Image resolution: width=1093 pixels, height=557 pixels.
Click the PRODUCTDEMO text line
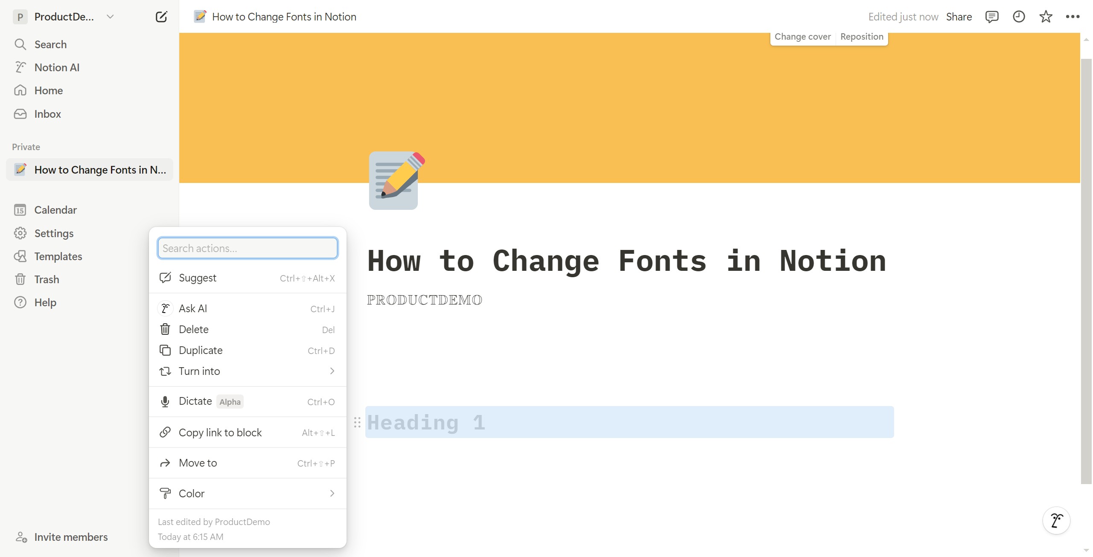click(x=425, y=300)
